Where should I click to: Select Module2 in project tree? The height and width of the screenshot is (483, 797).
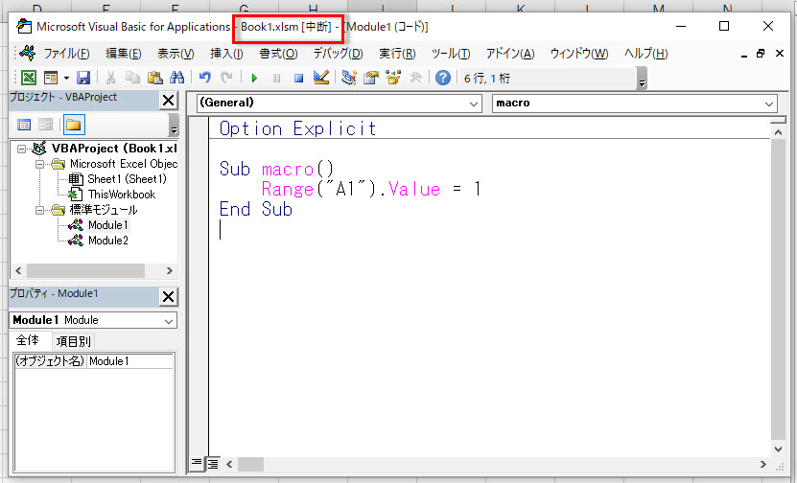click(107, 241)
